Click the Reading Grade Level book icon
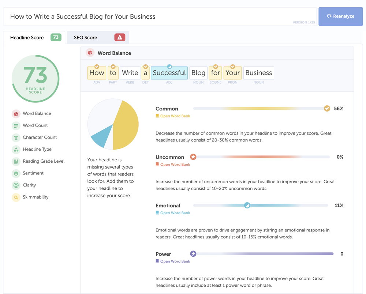 tap(16, 161)
